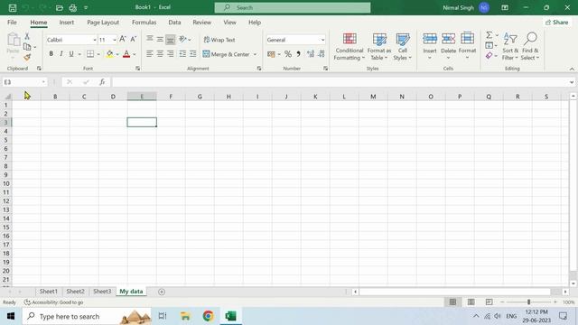Expand Format as Table gallery
The width and height of the screenshot is (578, 325).
click(379, 47)
